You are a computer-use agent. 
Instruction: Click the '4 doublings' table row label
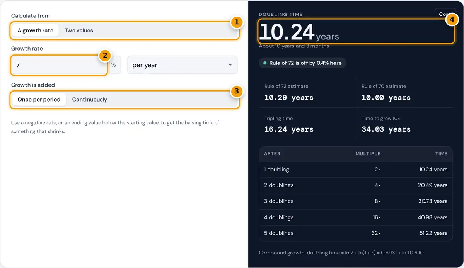[x=279, y=217]
